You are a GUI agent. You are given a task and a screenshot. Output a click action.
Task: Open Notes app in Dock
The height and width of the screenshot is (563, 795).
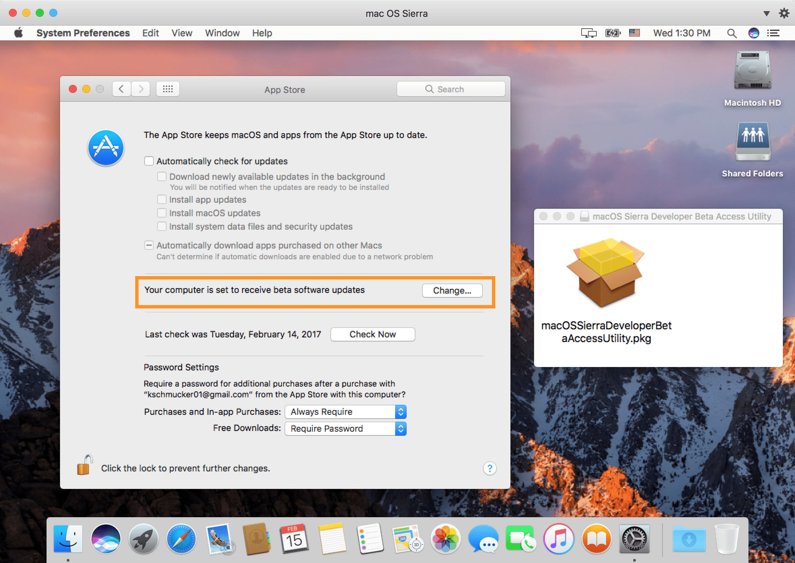point(332,539)
